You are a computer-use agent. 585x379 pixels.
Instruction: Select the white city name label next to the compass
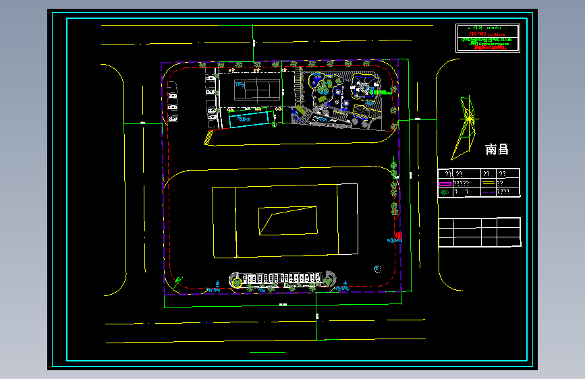click(497, 149)
